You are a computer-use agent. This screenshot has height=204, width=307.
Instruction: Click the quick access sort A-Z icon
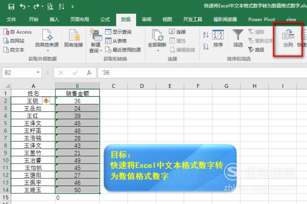click(61, 7)
